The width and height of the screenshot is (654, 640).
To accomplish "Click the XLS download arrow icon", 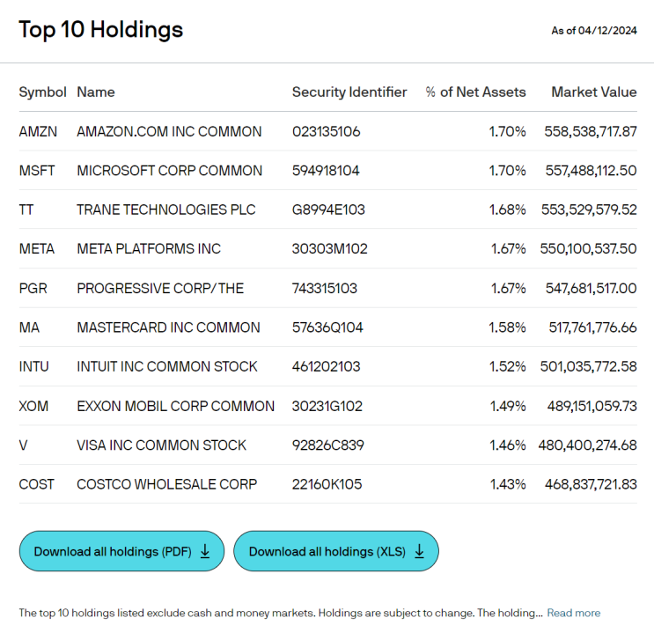I will click(x=419, y=551).
